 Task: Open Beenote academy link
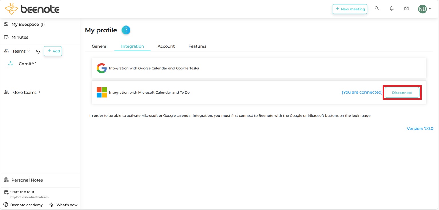[26, 205]
